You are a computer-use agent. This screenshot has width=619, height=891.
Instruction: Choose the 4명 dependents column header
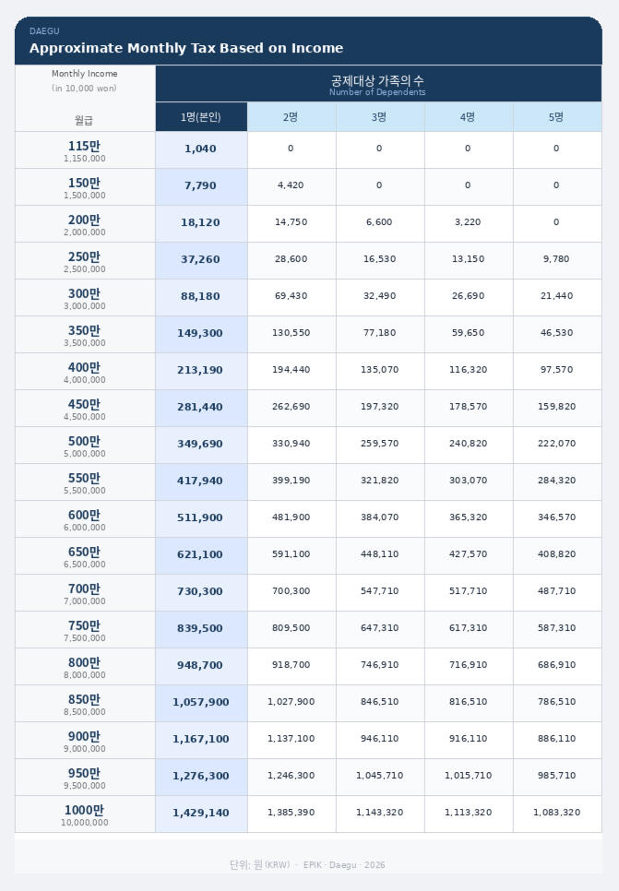pyautogui.click(x=468, y=117)
